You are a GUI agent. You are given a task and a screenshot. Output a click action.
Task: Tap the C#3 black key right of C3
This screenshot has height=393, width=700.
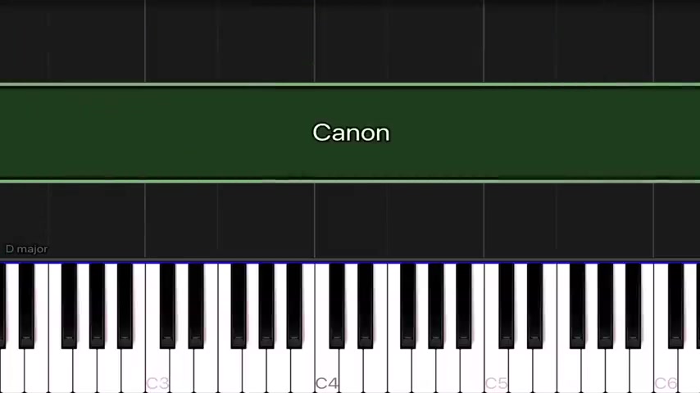[x=167, y=305]
